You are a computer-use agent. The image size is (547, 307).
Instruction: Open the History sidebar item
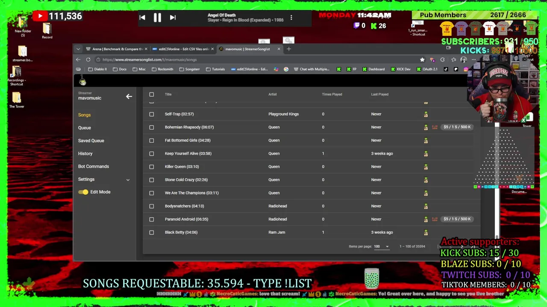(85, 153)
